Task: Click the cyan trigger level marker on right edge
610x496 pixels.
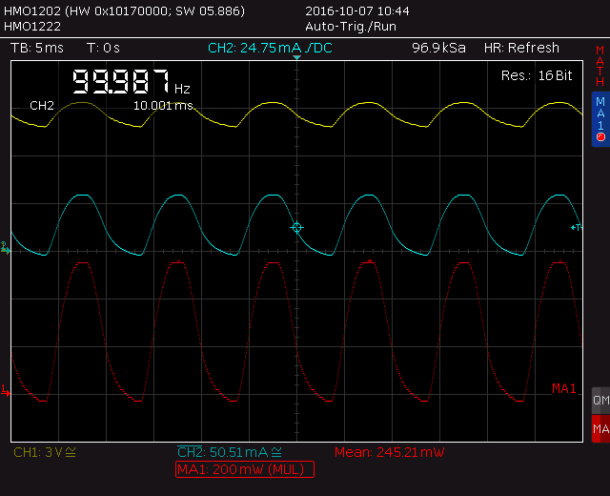Action: pos(576,227)
